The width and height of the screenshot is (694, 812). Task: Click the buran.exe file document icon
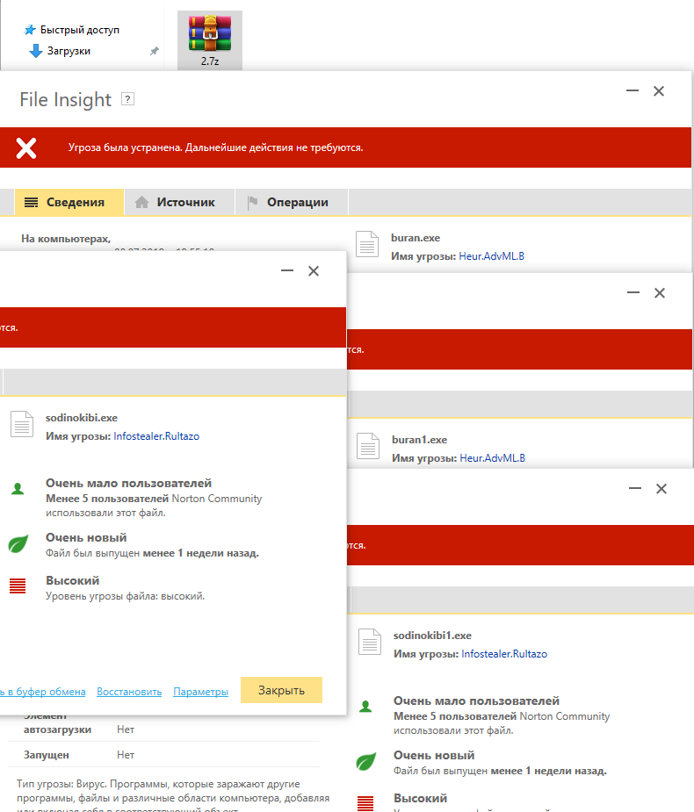pos(367,244)
